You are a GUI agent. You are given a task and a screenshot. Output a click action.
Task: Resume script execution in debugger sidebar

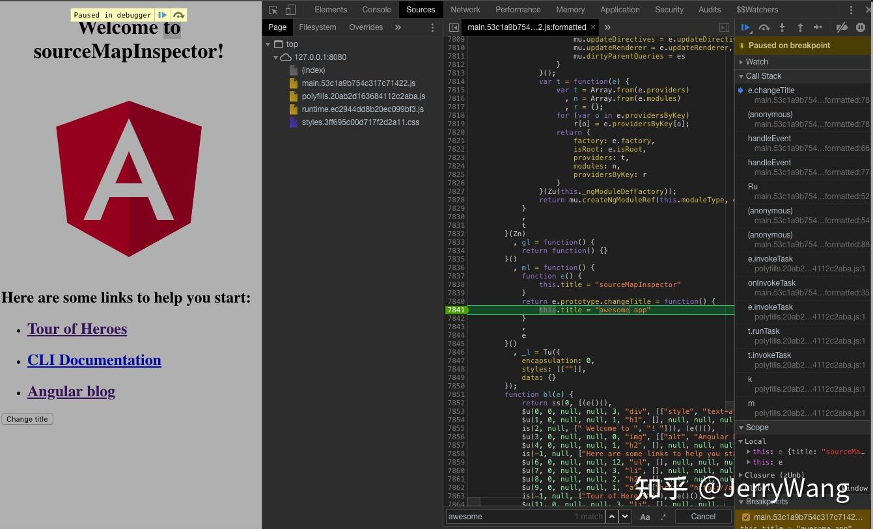[x=746, y=27]
